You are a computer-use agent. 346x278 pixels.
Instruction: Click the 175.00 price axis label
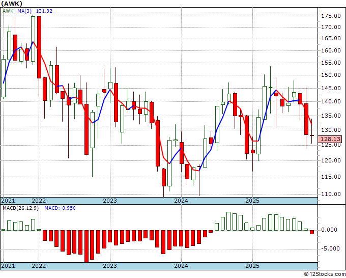tap(331, 16)
